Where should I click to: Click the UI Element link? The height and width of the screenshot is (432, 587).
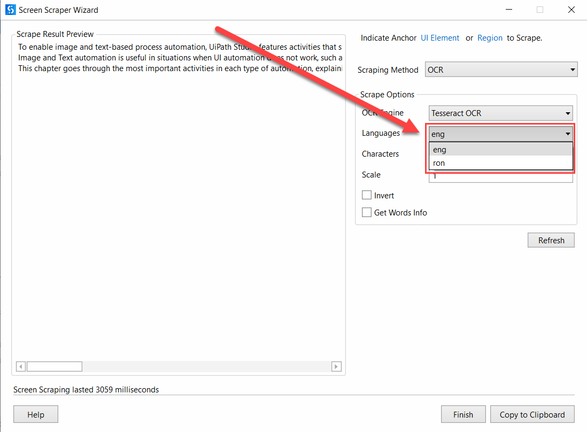440,38
